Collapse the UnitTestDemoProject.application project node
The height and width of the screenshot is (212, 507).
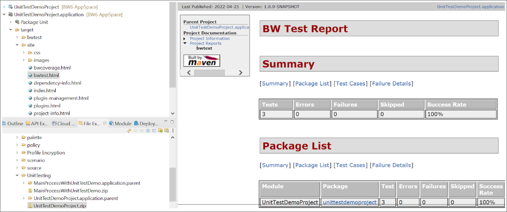[x=4, y=15]
